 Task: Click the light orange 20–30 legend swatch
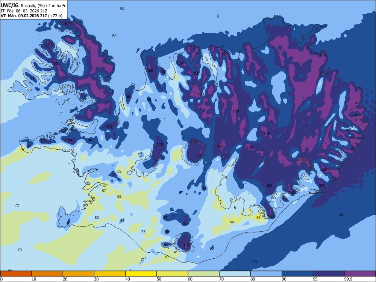[79, 274]
